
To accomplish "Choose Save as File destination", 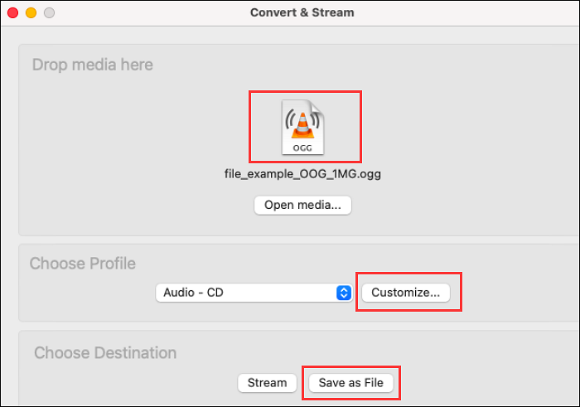I will tap(351, 383).
